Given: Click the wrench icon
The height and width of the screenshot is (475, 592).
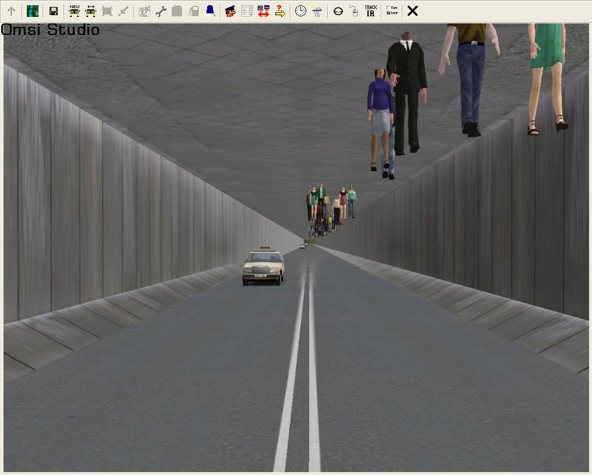Looking at the screenshot, I should pyautogui.click(x=161, y=11).
